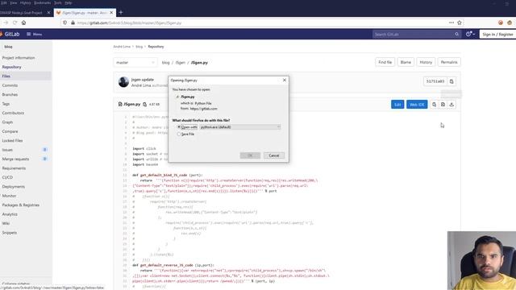
Task: Open Repository in the sidebar
Action: (x=12, y=67)
